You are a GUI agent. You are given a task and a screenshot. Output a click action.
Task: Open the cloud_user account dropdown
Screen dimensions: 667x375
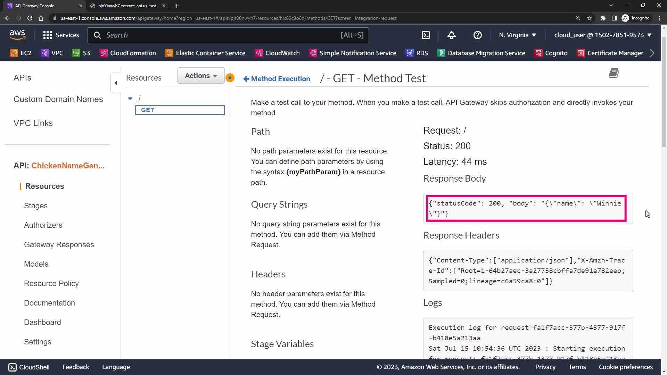(x=602, y=35)
